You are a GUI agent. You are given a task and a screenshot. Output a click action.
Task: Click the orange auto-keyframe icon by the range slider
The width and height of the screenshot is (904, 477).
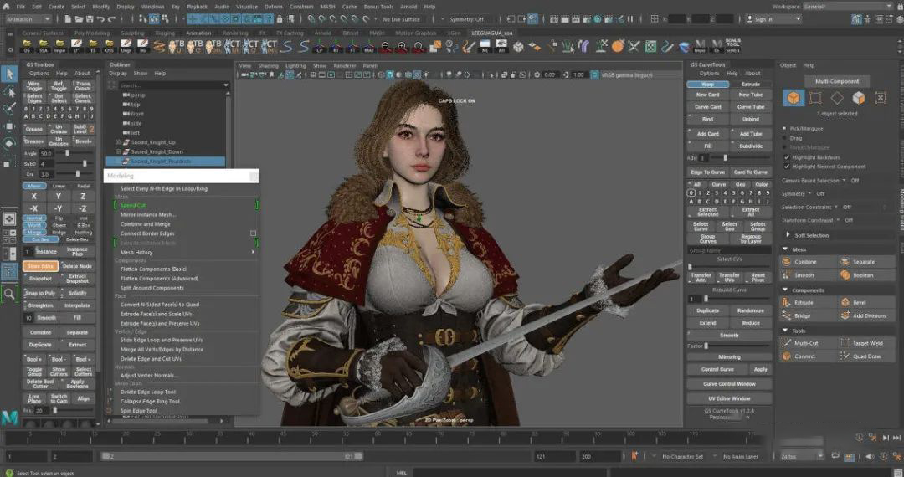[x=634, y=456]
